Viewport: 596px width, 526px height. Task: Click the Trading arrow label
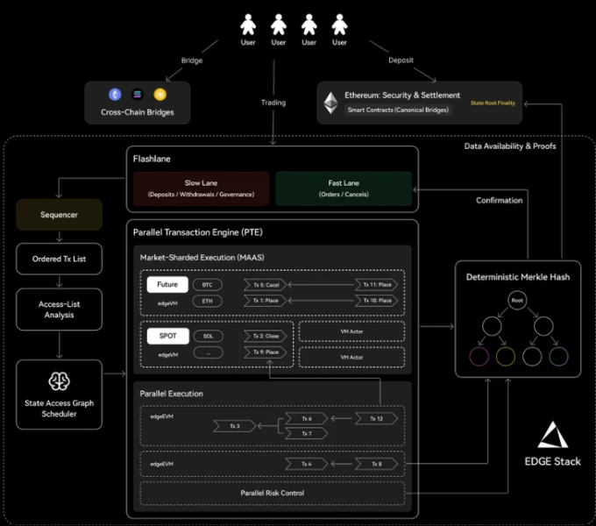[x=273, y=103]
